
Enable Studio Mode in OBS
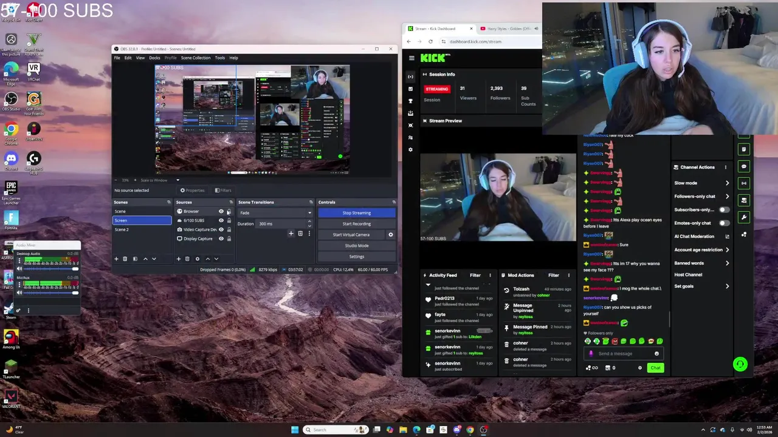[357, 246]
